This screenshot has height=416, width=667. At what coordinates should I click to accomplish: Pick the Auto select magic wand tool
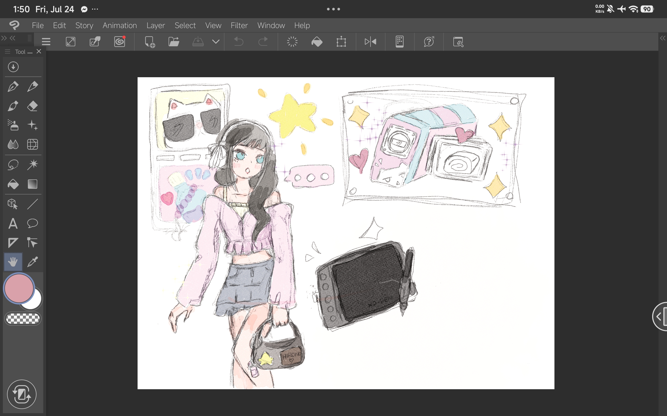[33, 165]
